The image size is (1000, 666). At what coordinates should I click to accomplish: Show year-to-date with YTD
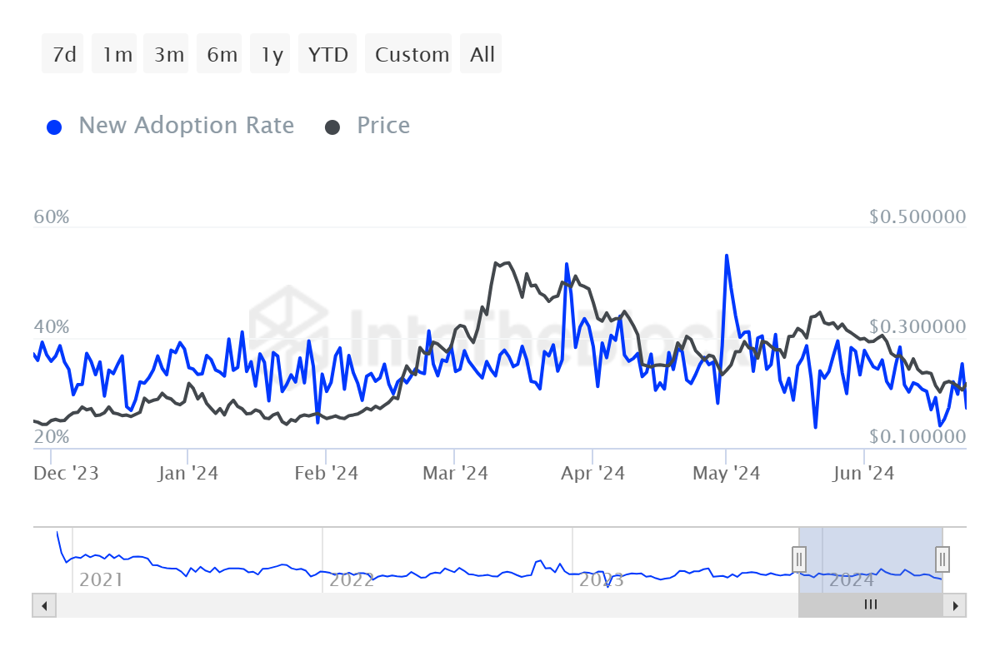coord(327,54)
